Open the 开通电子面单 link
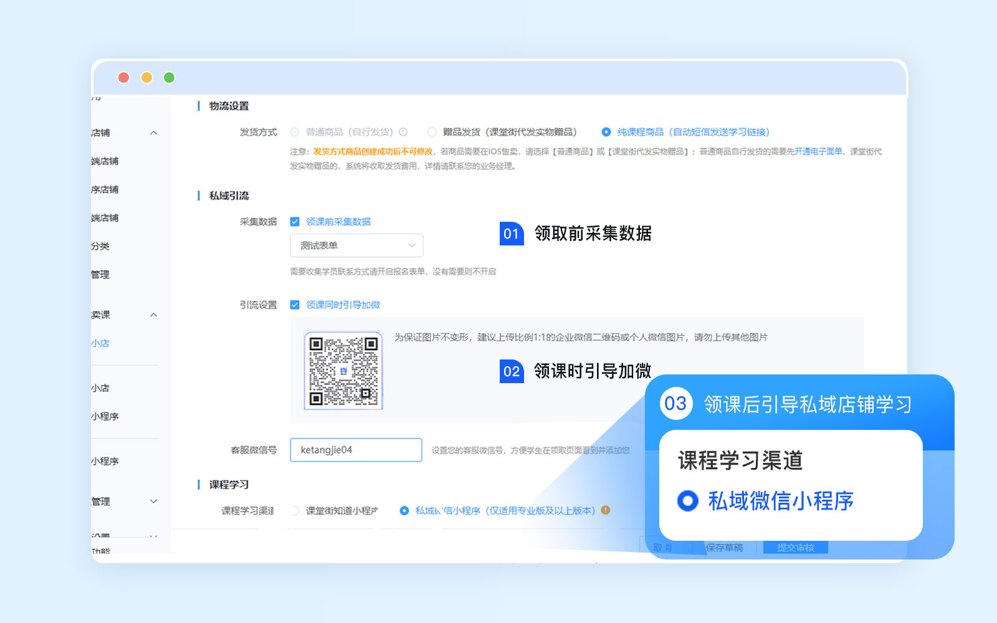 (x=818, y=151)
